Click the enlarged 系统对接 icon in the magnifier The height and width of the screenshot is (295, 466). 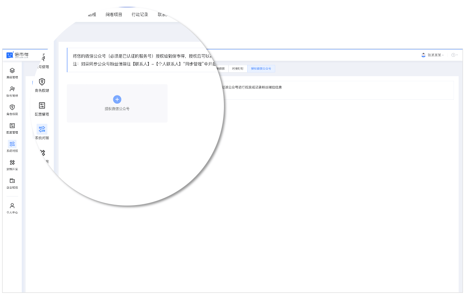(42, 129)
